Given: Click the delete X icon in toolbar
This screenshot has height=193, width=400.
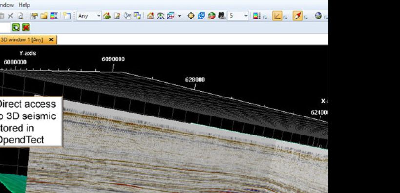Looking at the screenshot, I should click(x=10, y=16).
